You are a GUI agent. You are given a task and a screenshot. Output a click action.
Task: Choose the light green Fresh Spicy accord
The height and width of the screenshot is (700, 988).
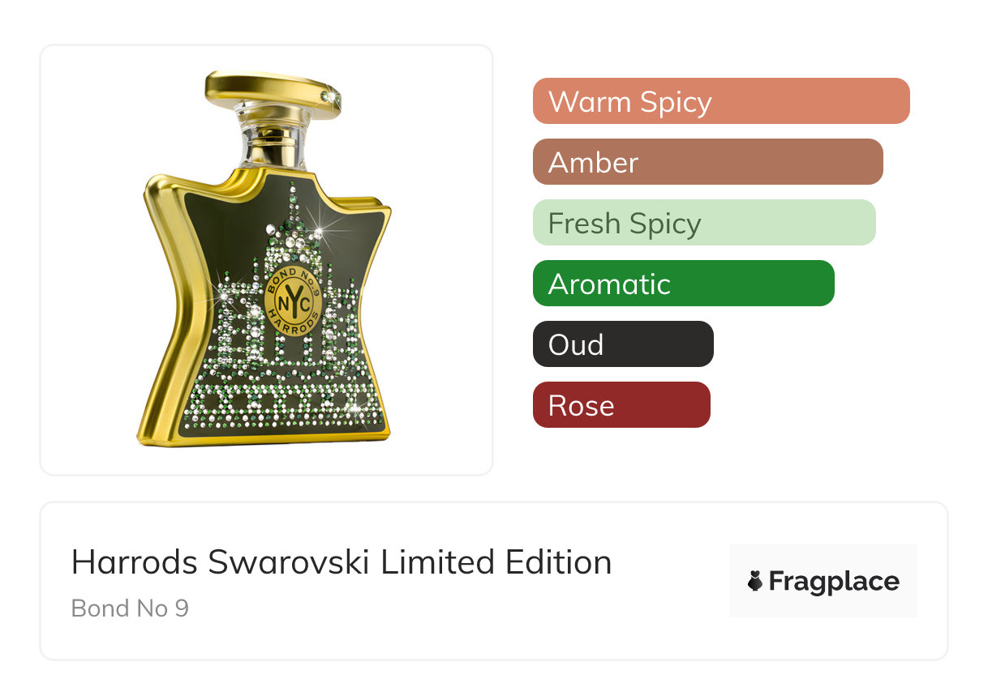tap(704, 223)
